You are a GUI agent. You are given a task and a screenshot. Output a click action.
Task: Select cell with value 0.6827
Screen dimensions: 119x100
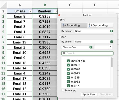tap(45, 32)
